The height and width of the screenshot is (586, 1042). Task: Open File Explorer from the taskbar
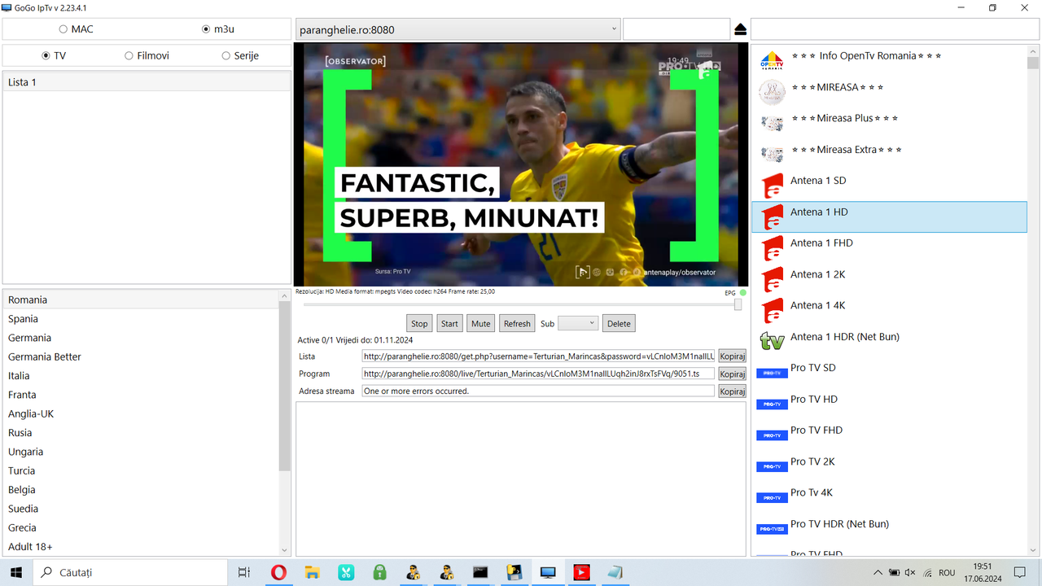click(312, 572)
